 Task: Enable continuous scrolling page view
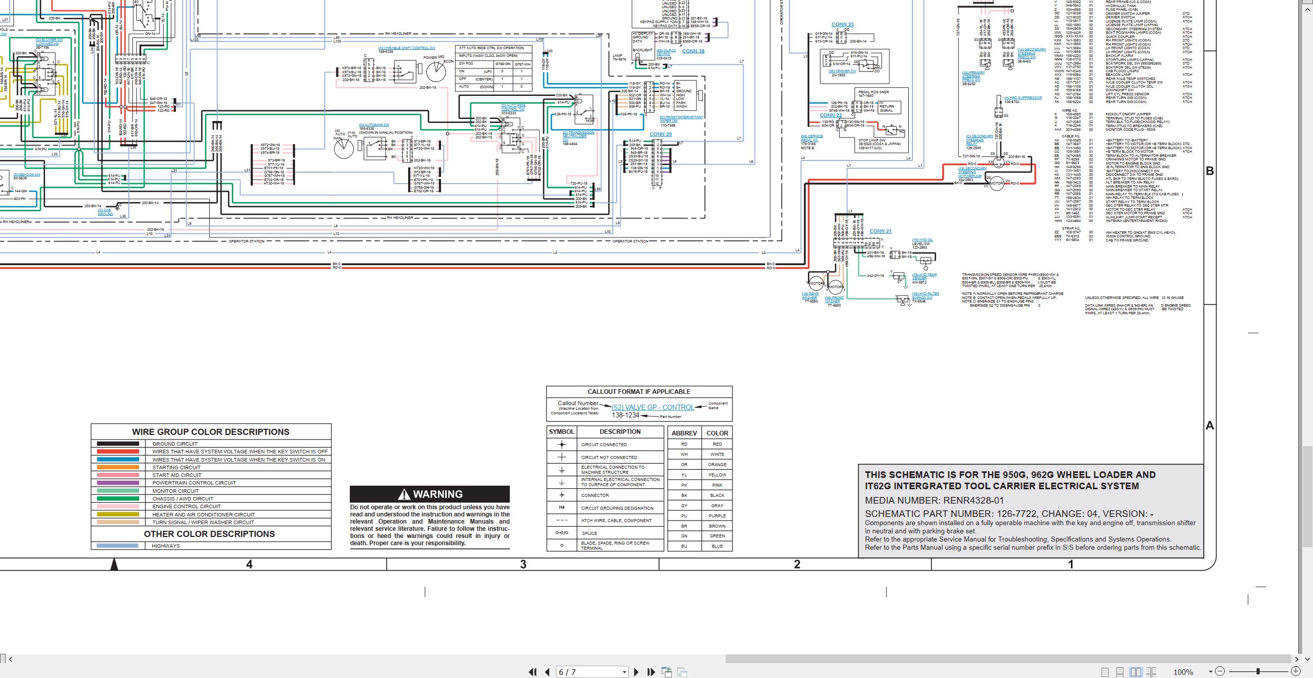click(x=1120, y=672)
